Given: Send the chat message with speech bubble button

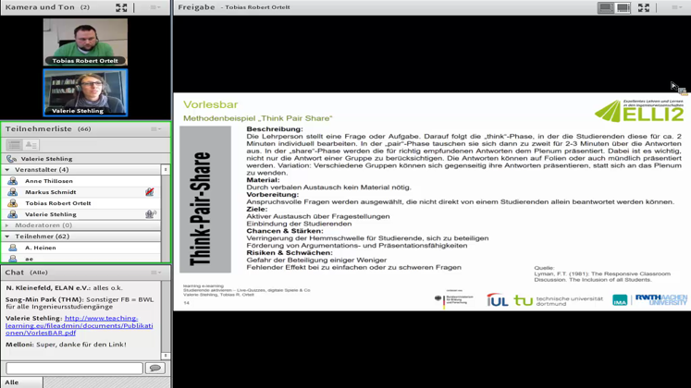Looking at the screenshot, I should pyautogui.click(x=155, y=368).
